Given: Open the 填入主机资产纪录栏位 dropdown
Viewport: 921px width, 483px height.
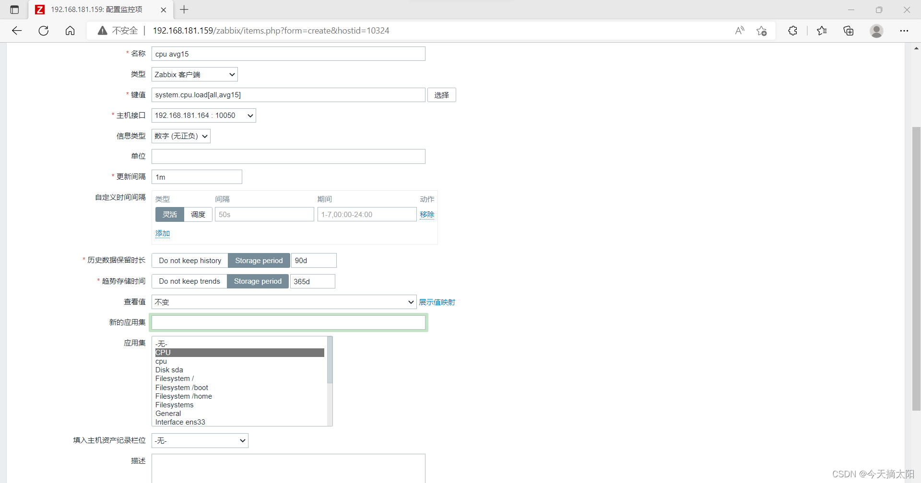Looking at the screenshot, I should click(200, 440).
